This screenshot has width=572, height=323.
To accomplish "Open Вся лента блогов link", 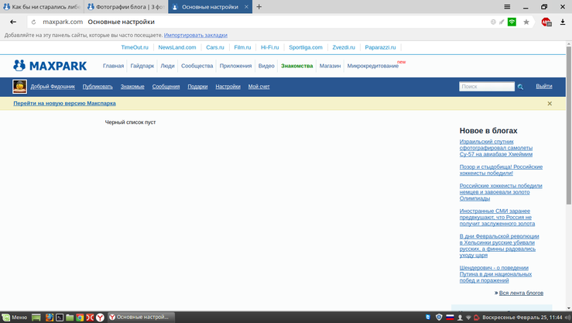I will pos(520,293).
